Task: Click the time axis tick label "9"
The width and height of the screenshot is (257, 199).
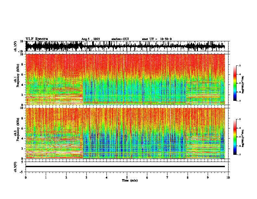Action: point(208,178)
